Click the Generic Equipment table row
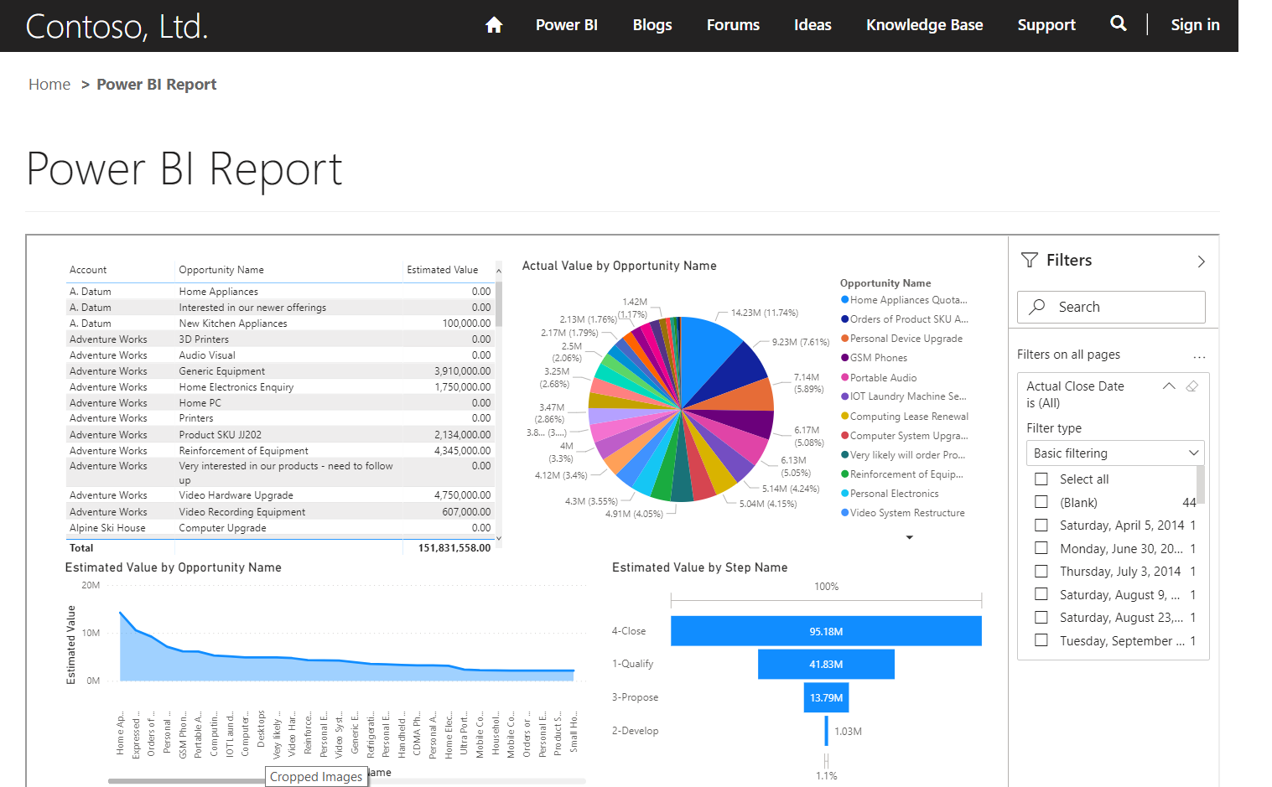 point(280,371)
